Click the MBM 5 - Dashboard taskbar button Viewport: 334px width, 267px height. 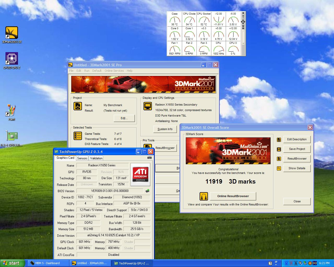point(47,263)
